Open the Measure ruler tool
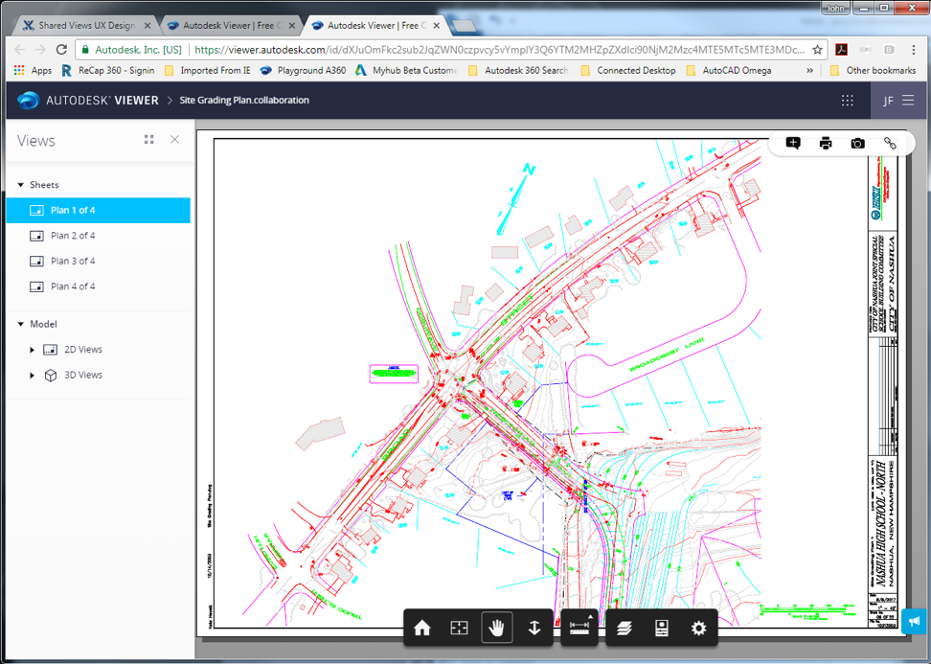The height and width of the screenshot is (664, 931). point(579,629)
